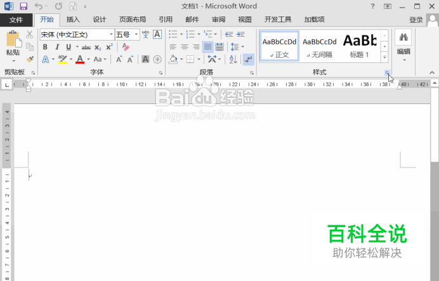Toggle Justify alignment button

207,47
